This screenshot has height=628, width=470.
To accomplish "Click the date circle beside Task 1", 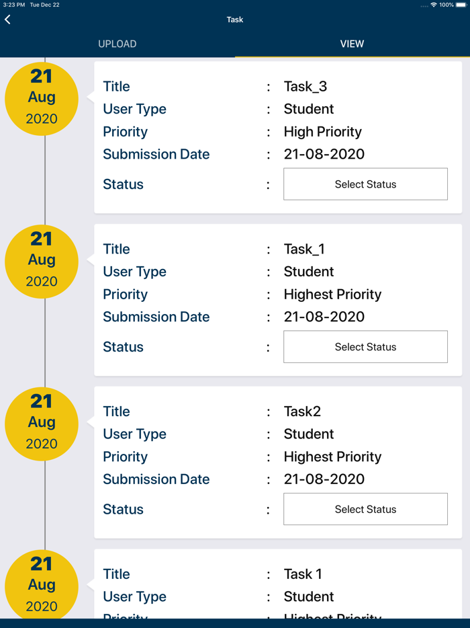I will pyautogui.click(x=42, y=585).
